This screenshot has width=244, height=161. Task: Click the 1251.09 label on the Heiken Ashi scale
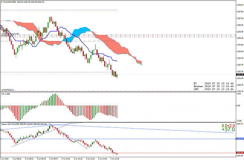click(x=240, y=156)
